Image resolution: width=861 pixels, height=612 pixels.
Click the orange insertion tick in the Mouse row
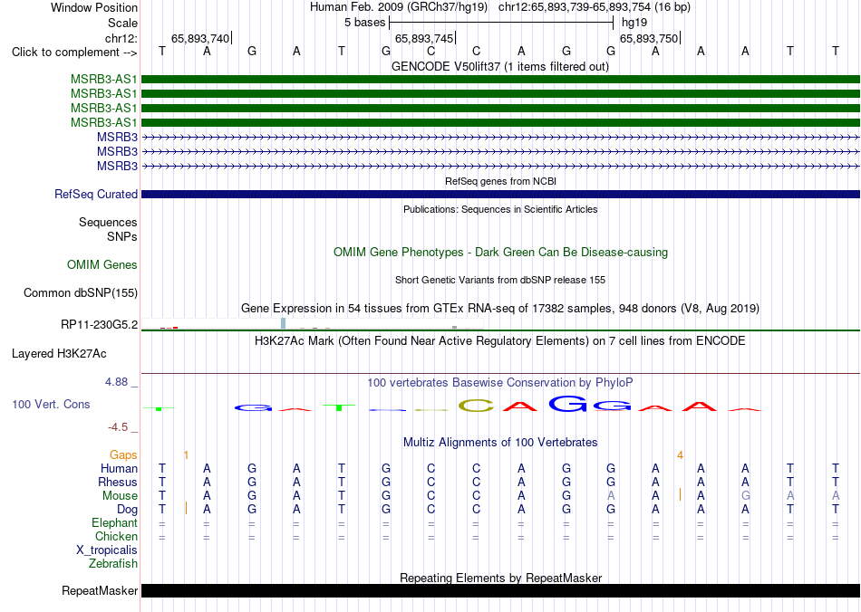coord(681,494)
